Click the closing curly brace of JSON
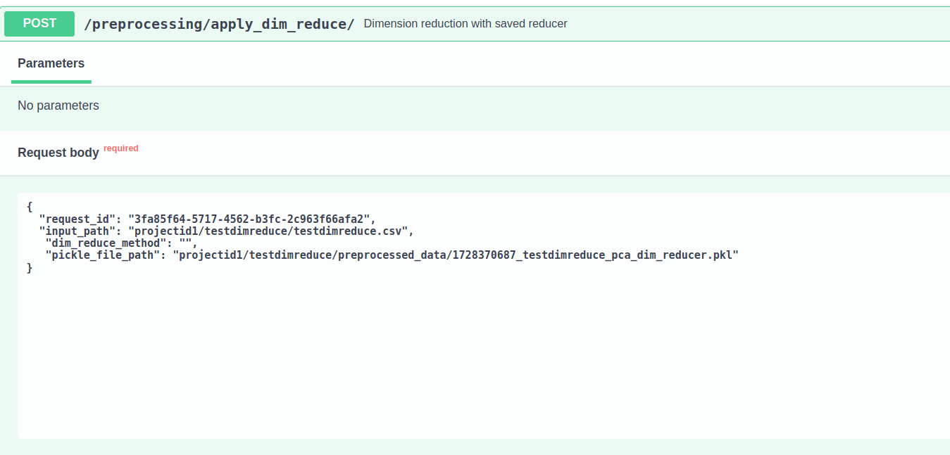The width and height of the screenshot is (950, 455). [30, 267]
